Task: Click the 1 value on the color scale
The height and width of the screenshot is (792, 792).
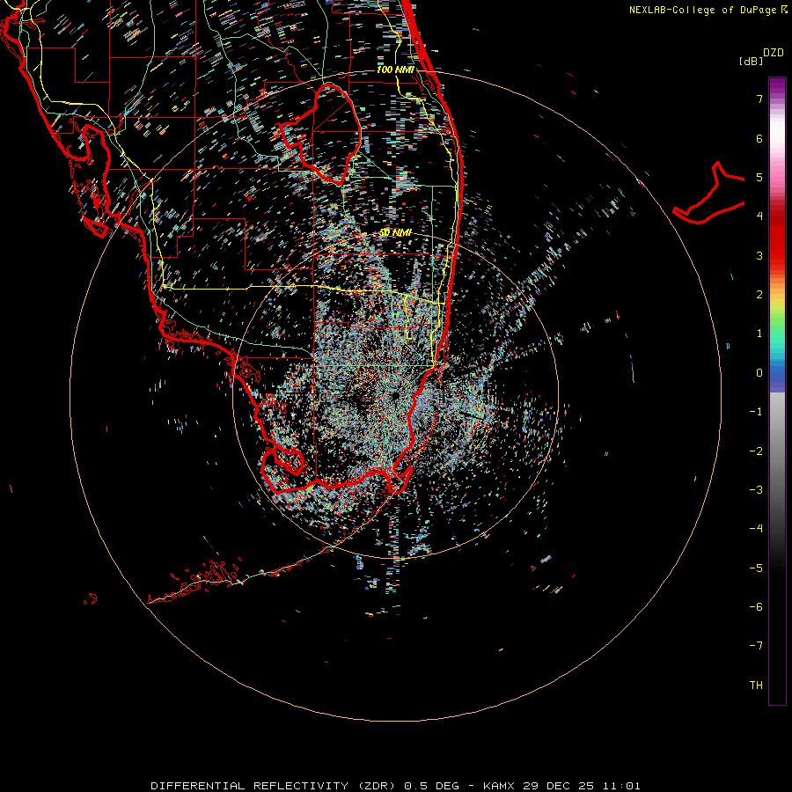Action: click(759, 334)
